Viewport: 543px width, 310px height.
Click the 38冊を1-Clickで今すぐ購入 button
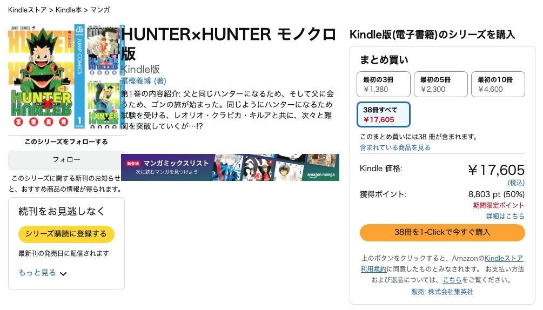tap(442, 232)
